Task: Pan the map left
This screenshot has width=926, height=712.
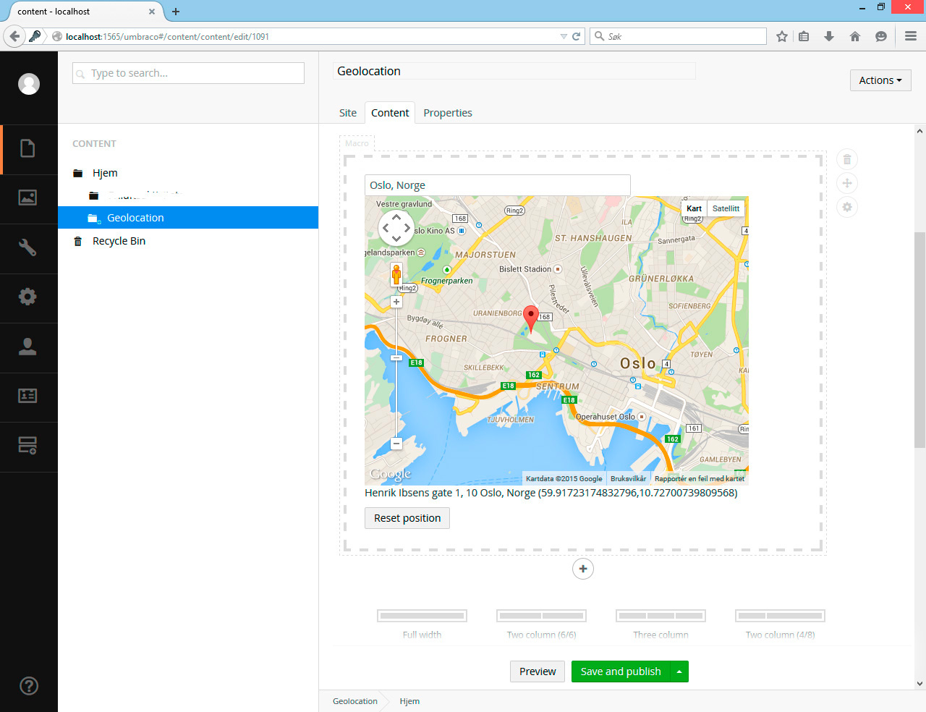Action: [x=386, y=229]
